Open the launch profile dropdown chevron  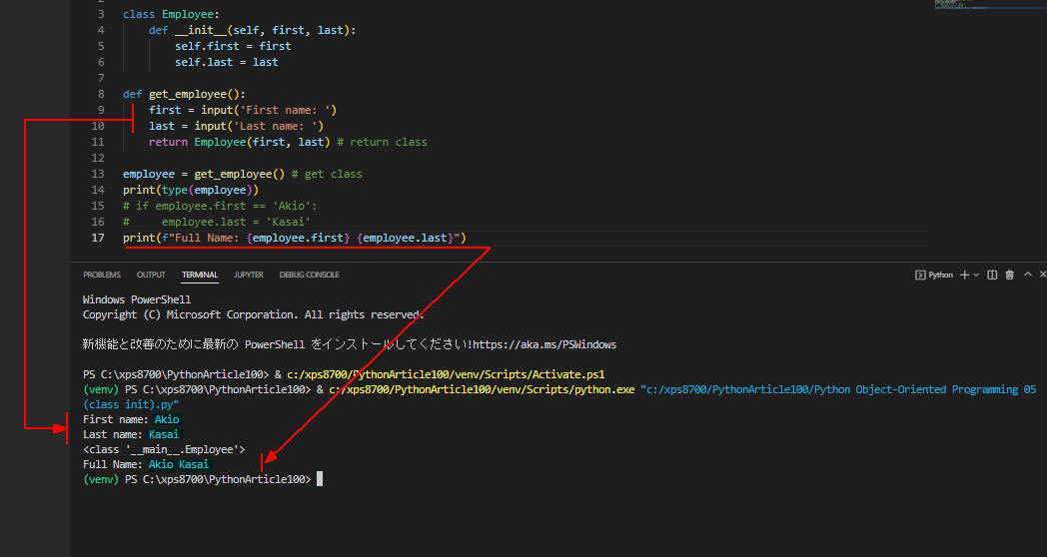pos(976,275)
